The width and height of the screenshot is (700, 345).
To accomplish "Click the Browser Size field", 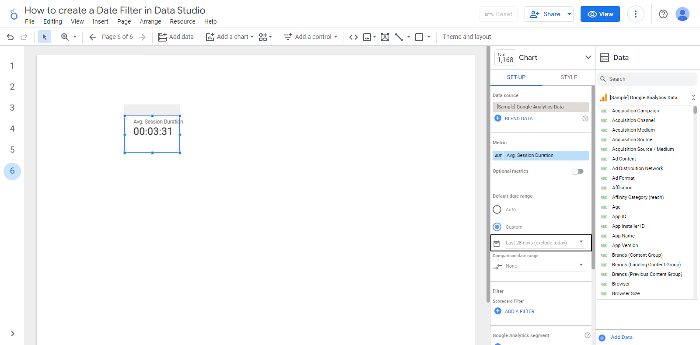I will (626, 294).
